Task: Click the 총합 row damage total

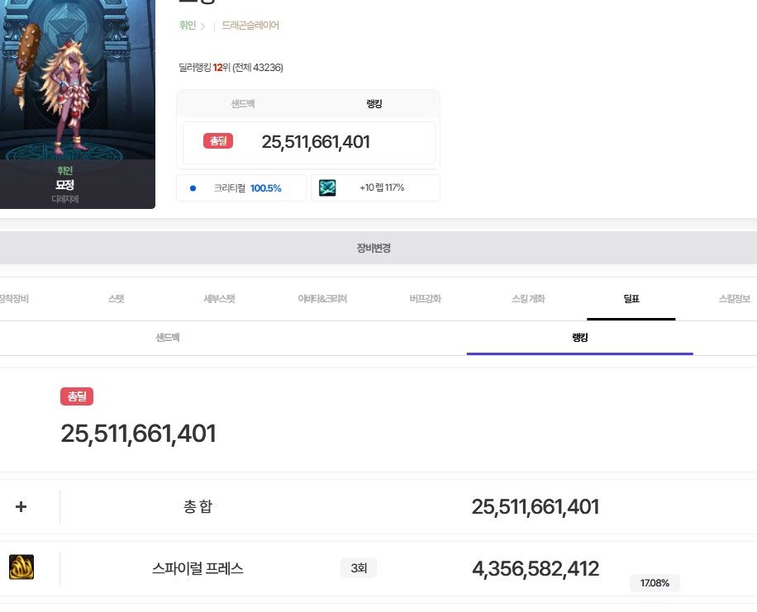Action: 536,507
